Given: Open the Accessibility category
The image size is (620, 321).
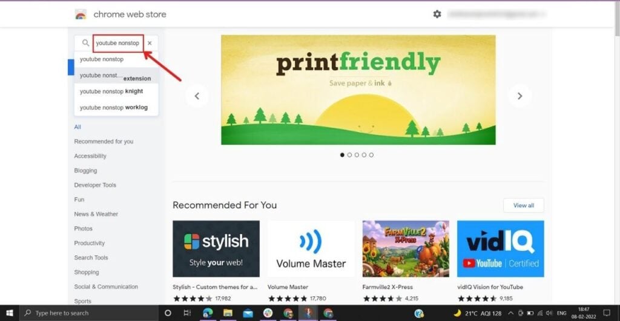Looking at the screenshot, I should point(90,156).
